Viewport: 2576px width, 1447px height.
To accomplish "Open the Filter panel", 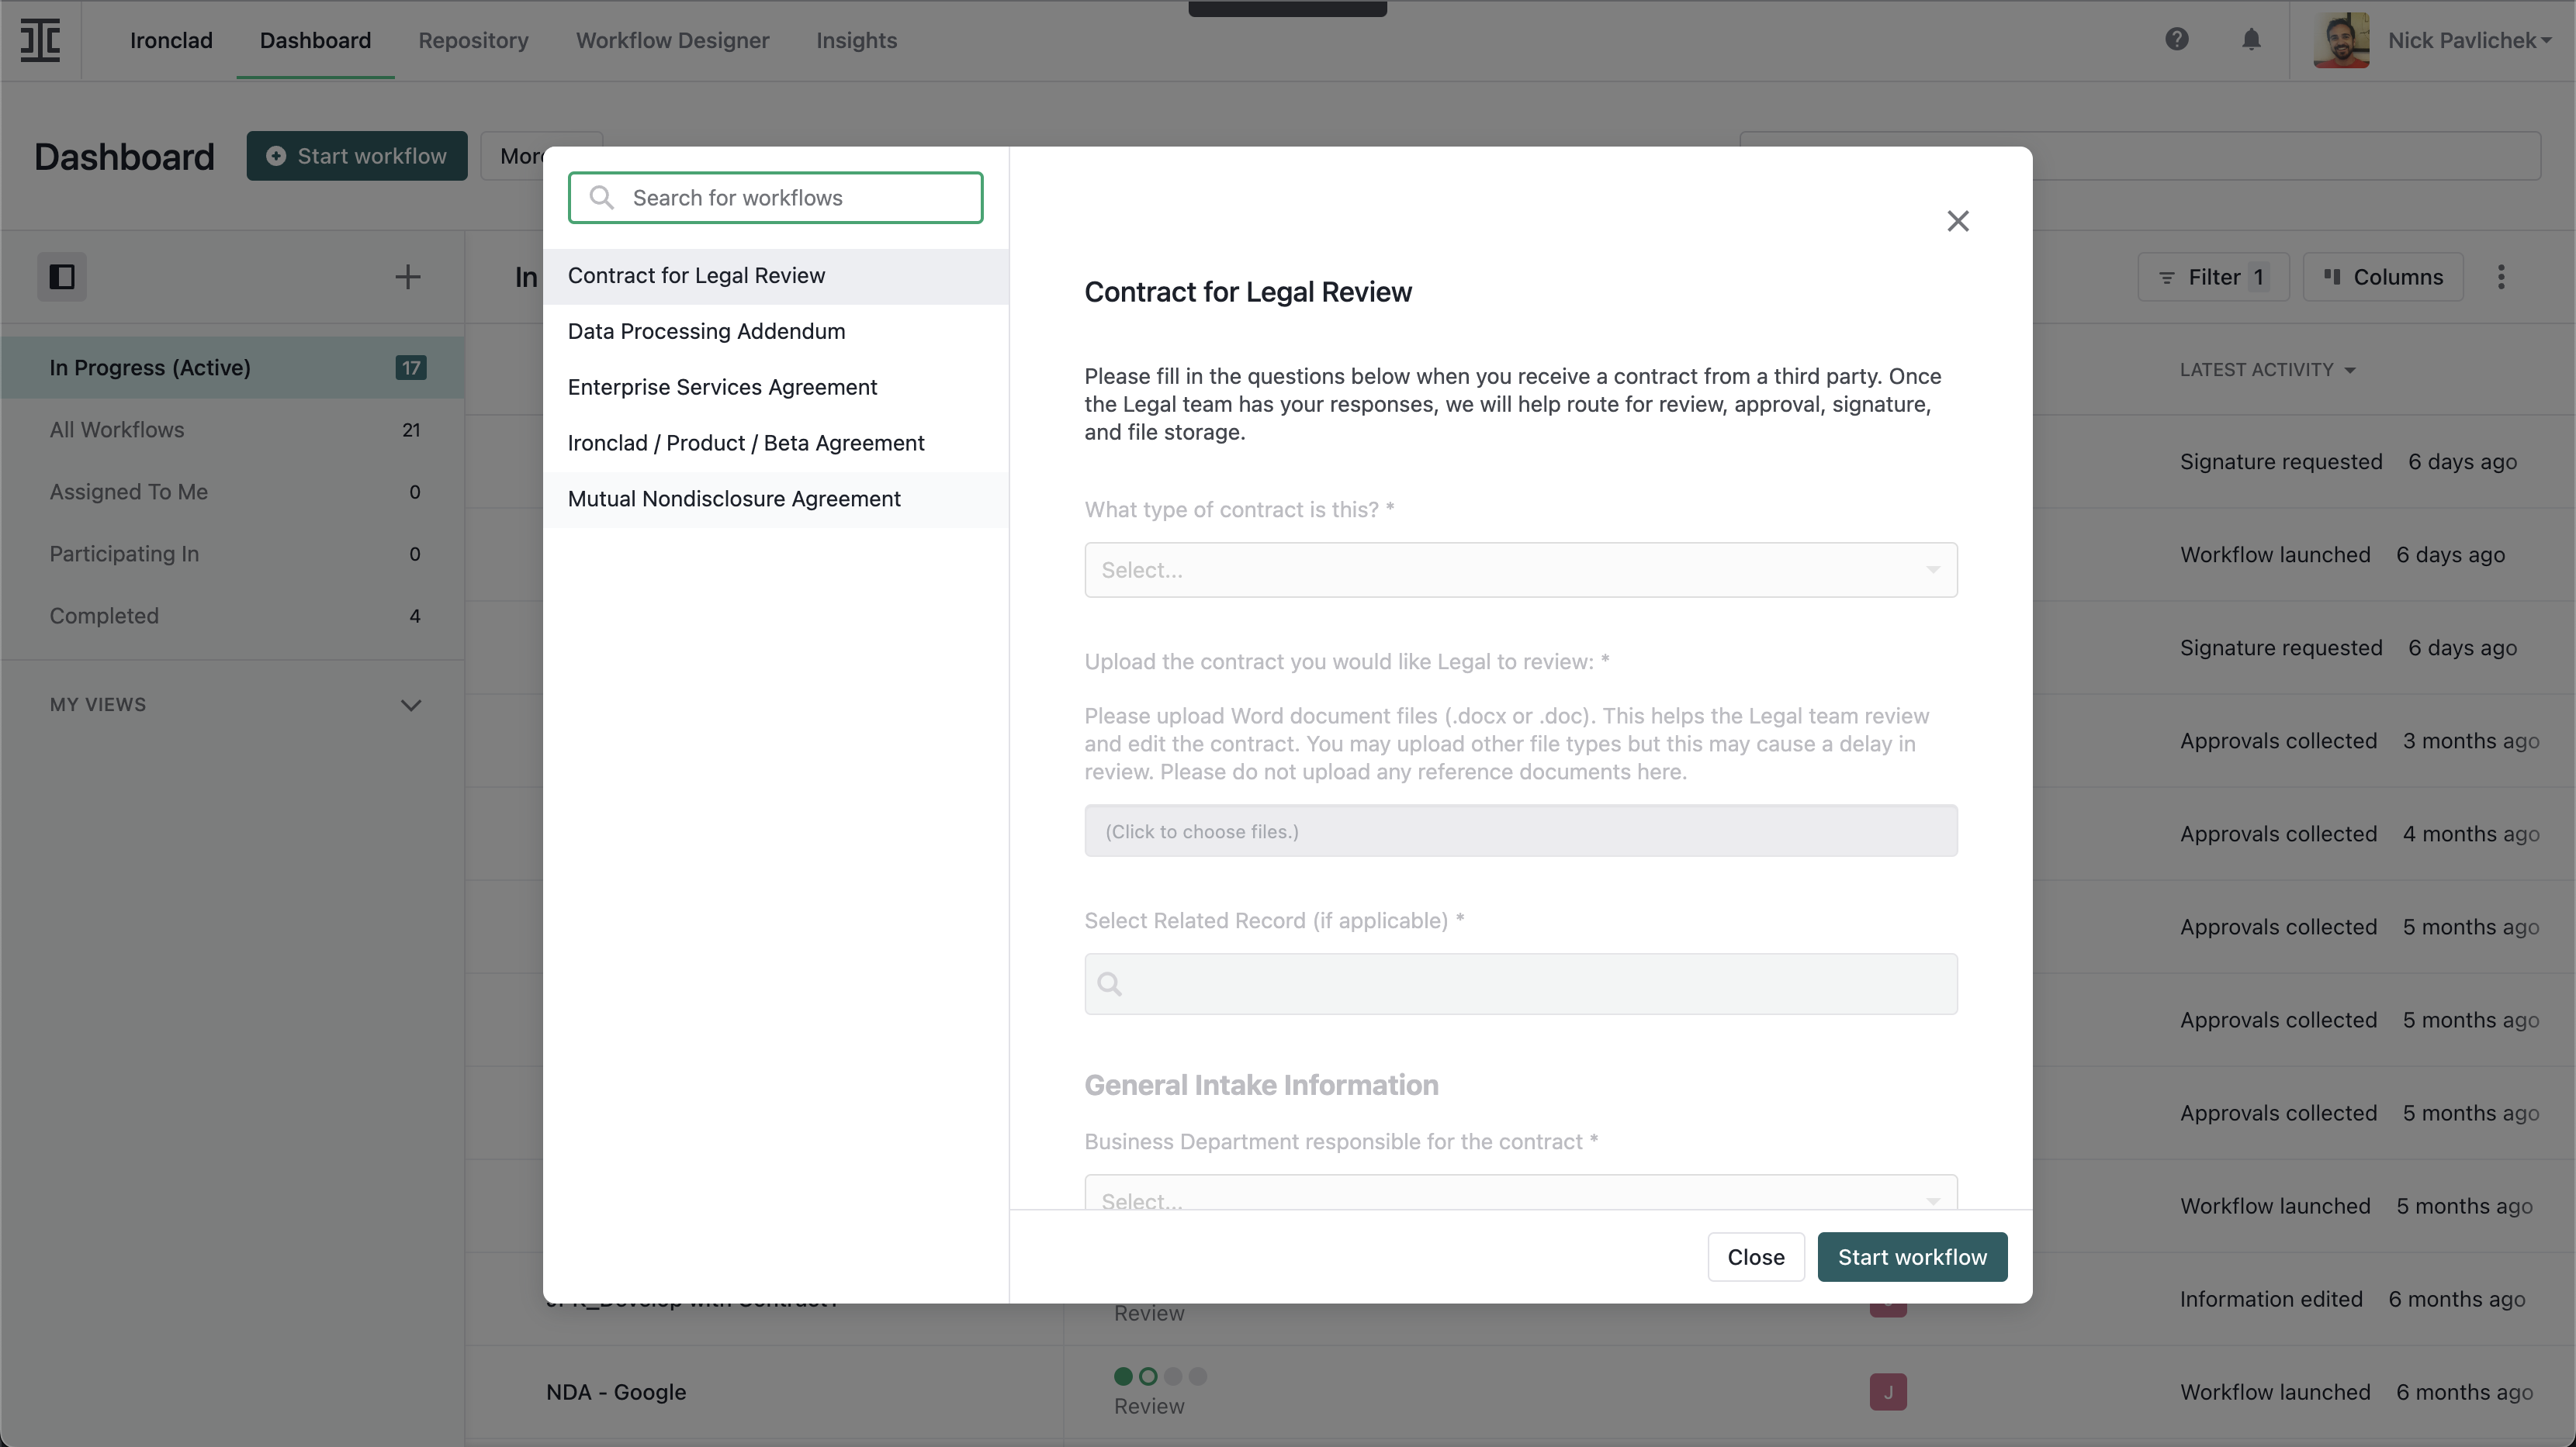I will click(2214, 277).
